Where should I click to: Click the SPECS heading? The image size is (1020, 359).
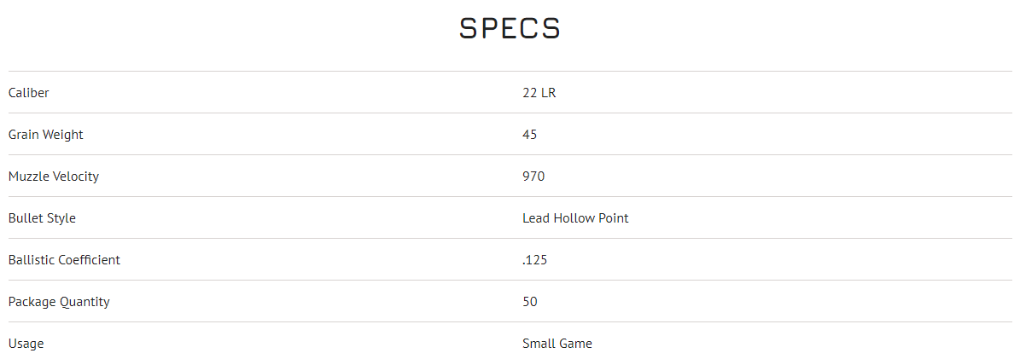(510, 28)
